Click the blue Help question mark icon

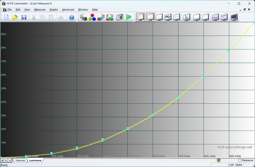point(72,17)
